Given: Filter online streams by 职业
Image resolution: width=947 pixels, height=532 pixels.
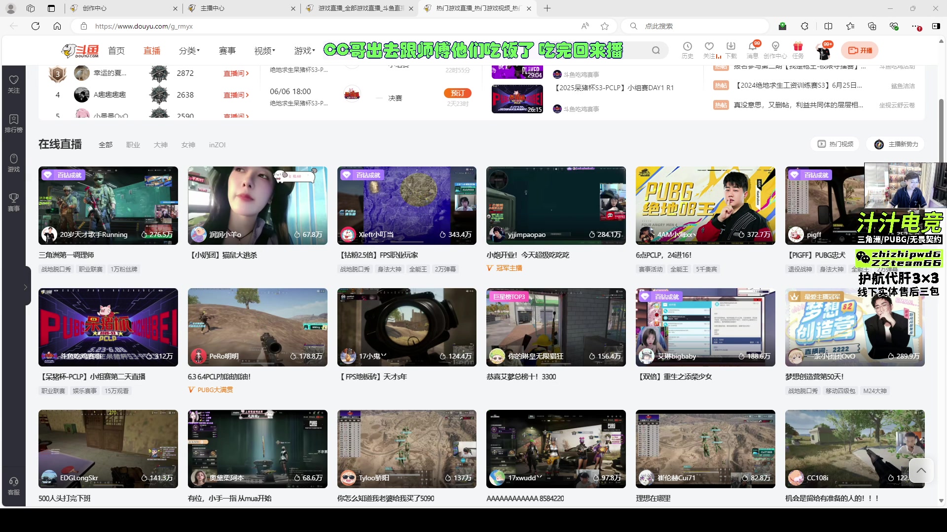Looking at the screenshot, I should coord(133,145).
